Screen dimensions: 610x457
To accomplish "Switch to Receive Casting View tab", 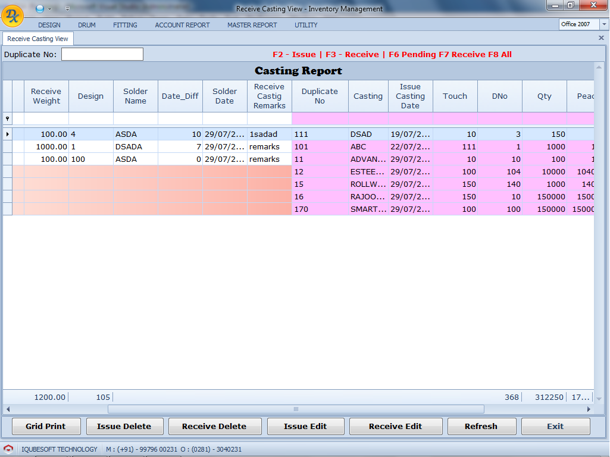I will [37, 39].
